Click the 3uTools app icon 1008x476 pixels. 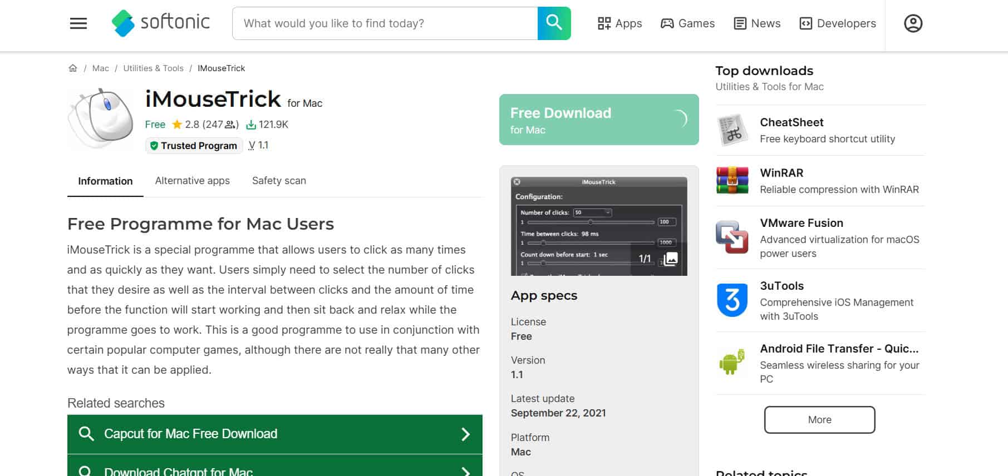coord(732,300)
